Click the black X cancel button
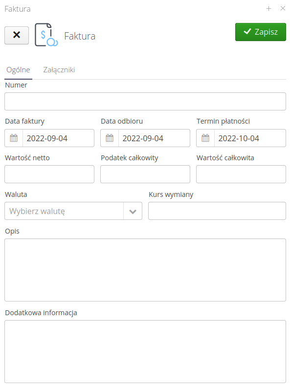This screenshot has width=290, height=387. tap(17, 35)
